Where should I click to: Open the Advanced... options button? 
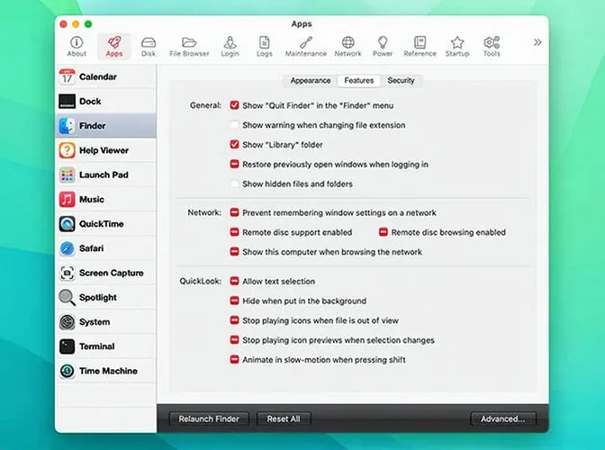502,418
